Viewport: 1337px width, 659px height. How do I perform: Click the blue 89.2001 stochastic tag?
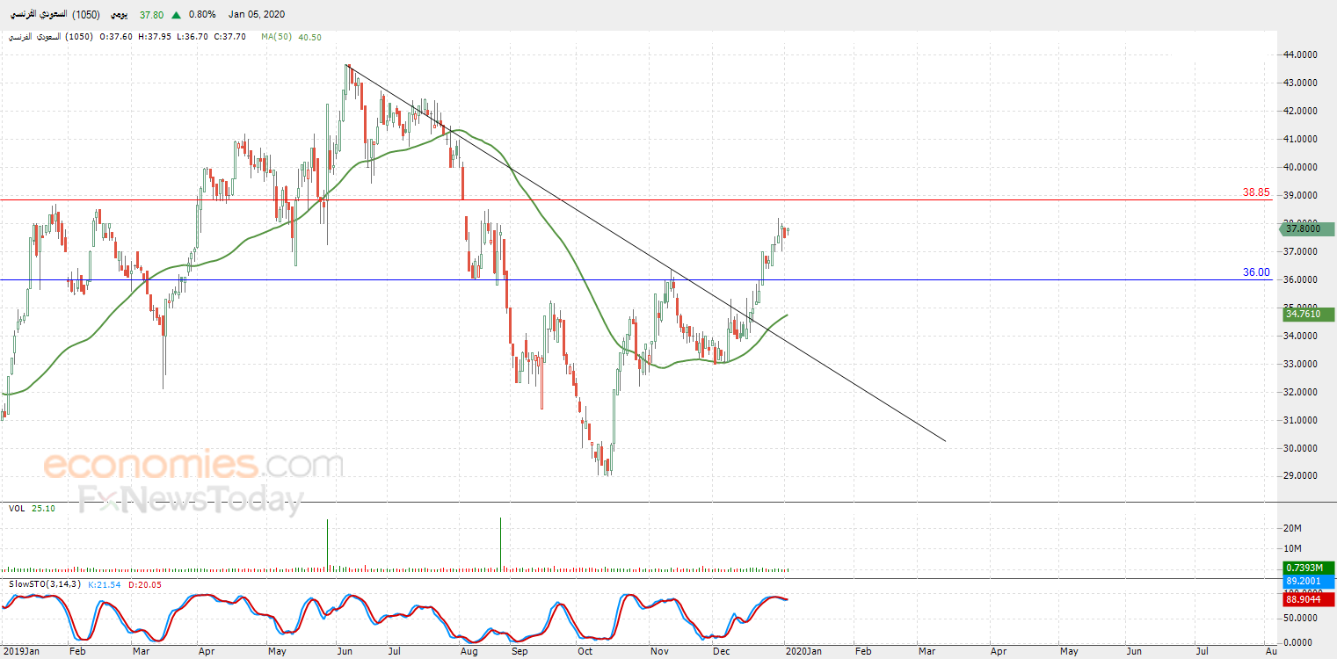click(x=1308, y=581)
